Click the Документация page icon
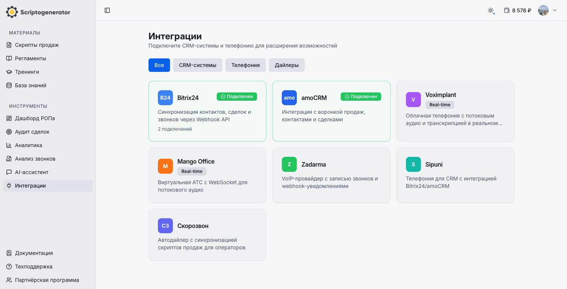567x289 pixels. coord(9,253)
